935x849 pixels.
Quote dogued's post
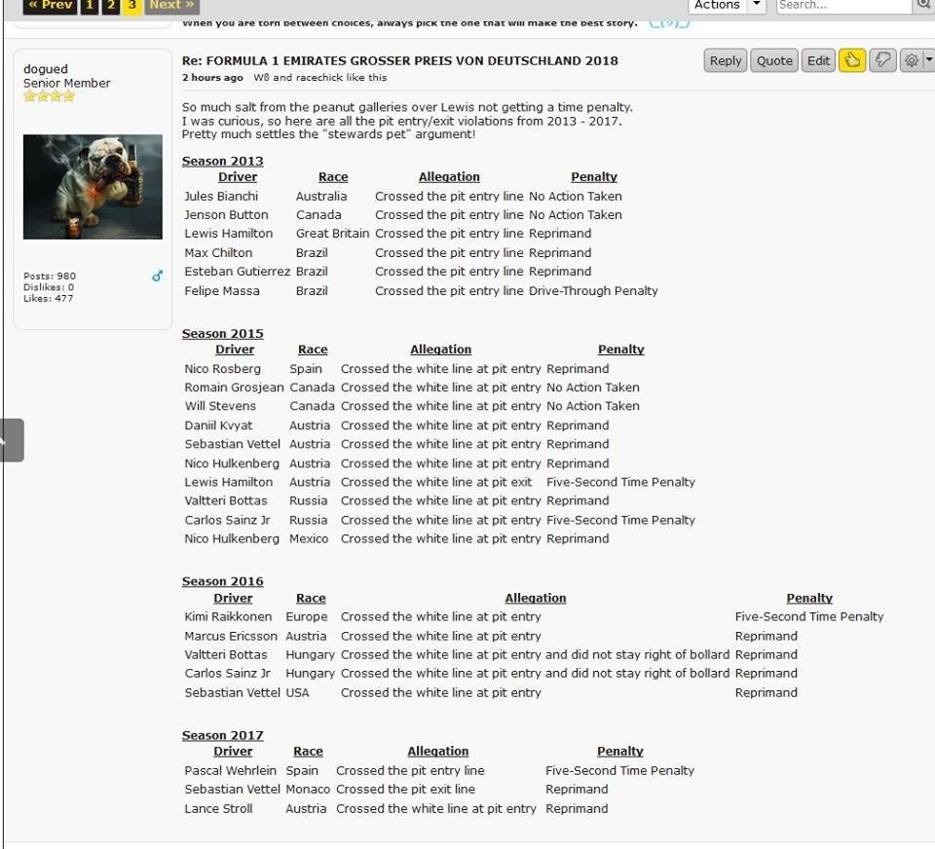pos(774,60)
